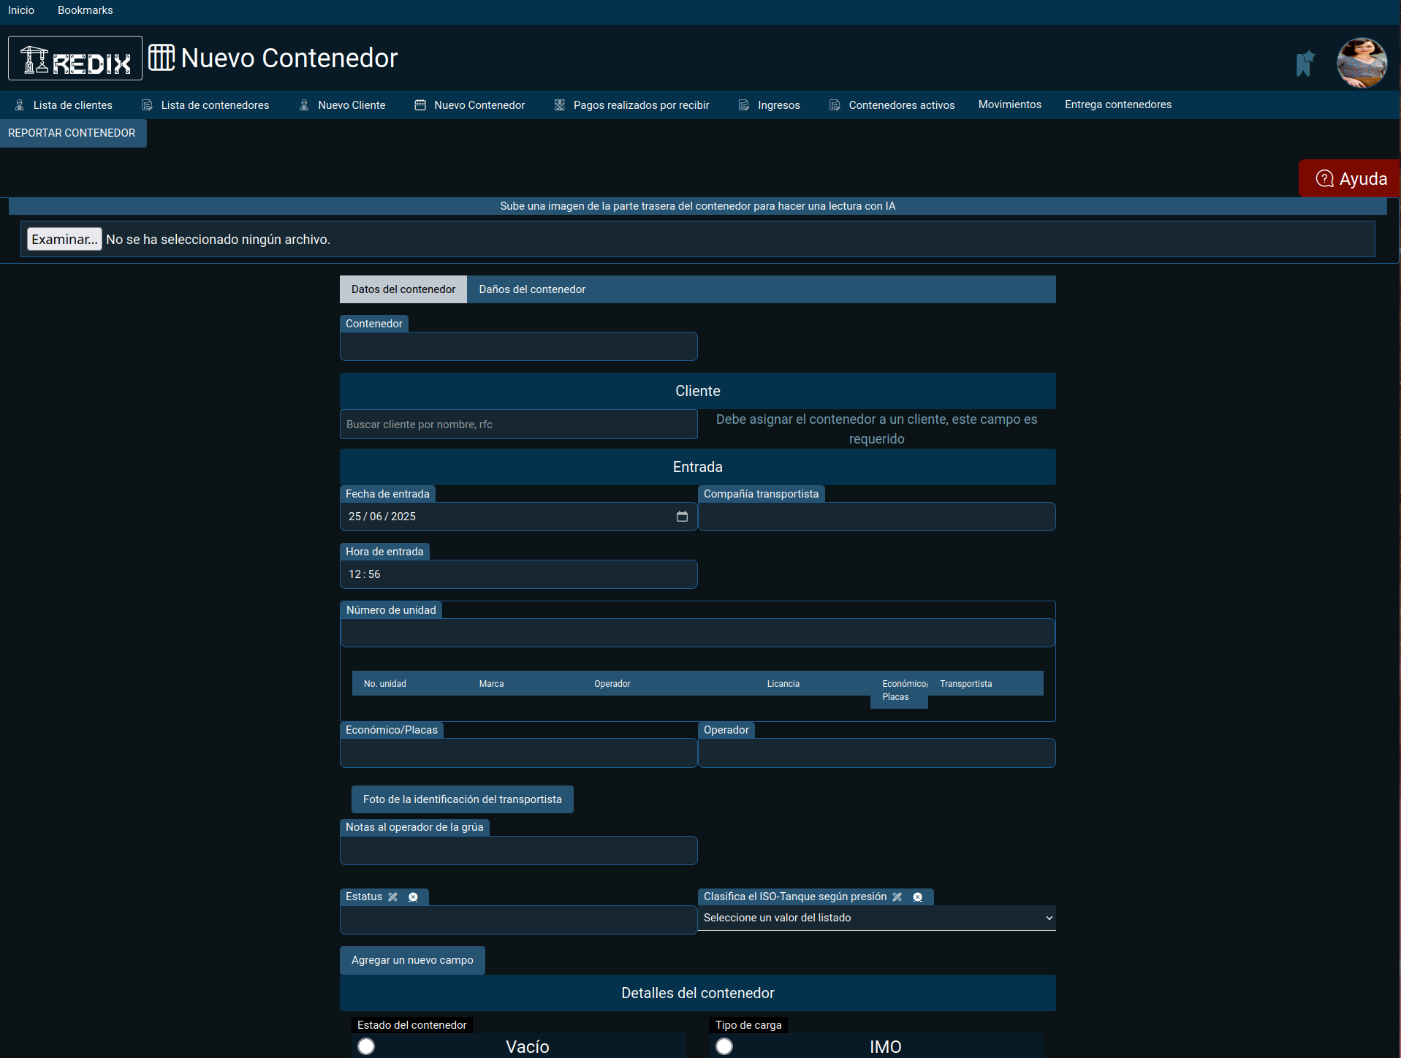Viewport: 1401px width, 1058px height.
Task: Delete the Clasifica el ISO-Tanque field
Action: pyautogui.click(x=918, y=897)
